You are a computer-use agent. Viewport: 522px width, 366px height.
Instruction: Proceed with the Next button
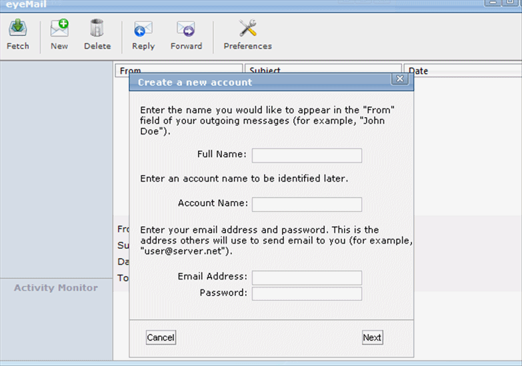tap(372, 337)
